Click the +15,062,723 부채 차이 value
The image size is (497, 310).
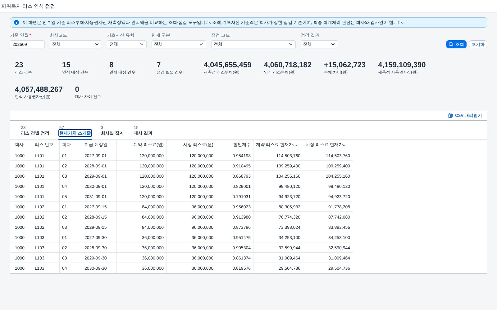(344, 65)
